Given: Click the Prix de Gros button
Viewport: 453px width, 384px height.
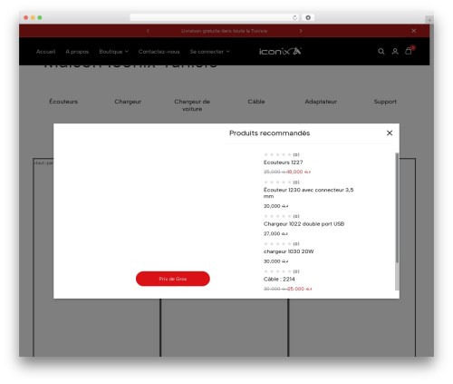Looking at the screenshot, I should pyautogui.click(x=173, y=279).
